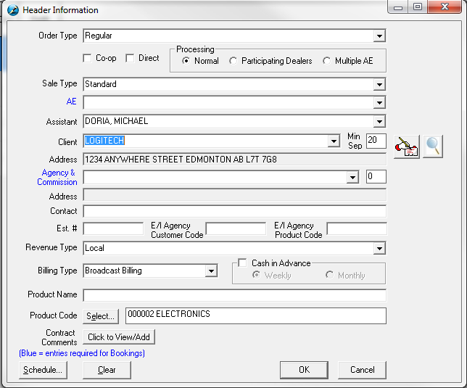The image size is (467, 388).
Task: Select the Participating Dealers radio option
Action: 233,62
